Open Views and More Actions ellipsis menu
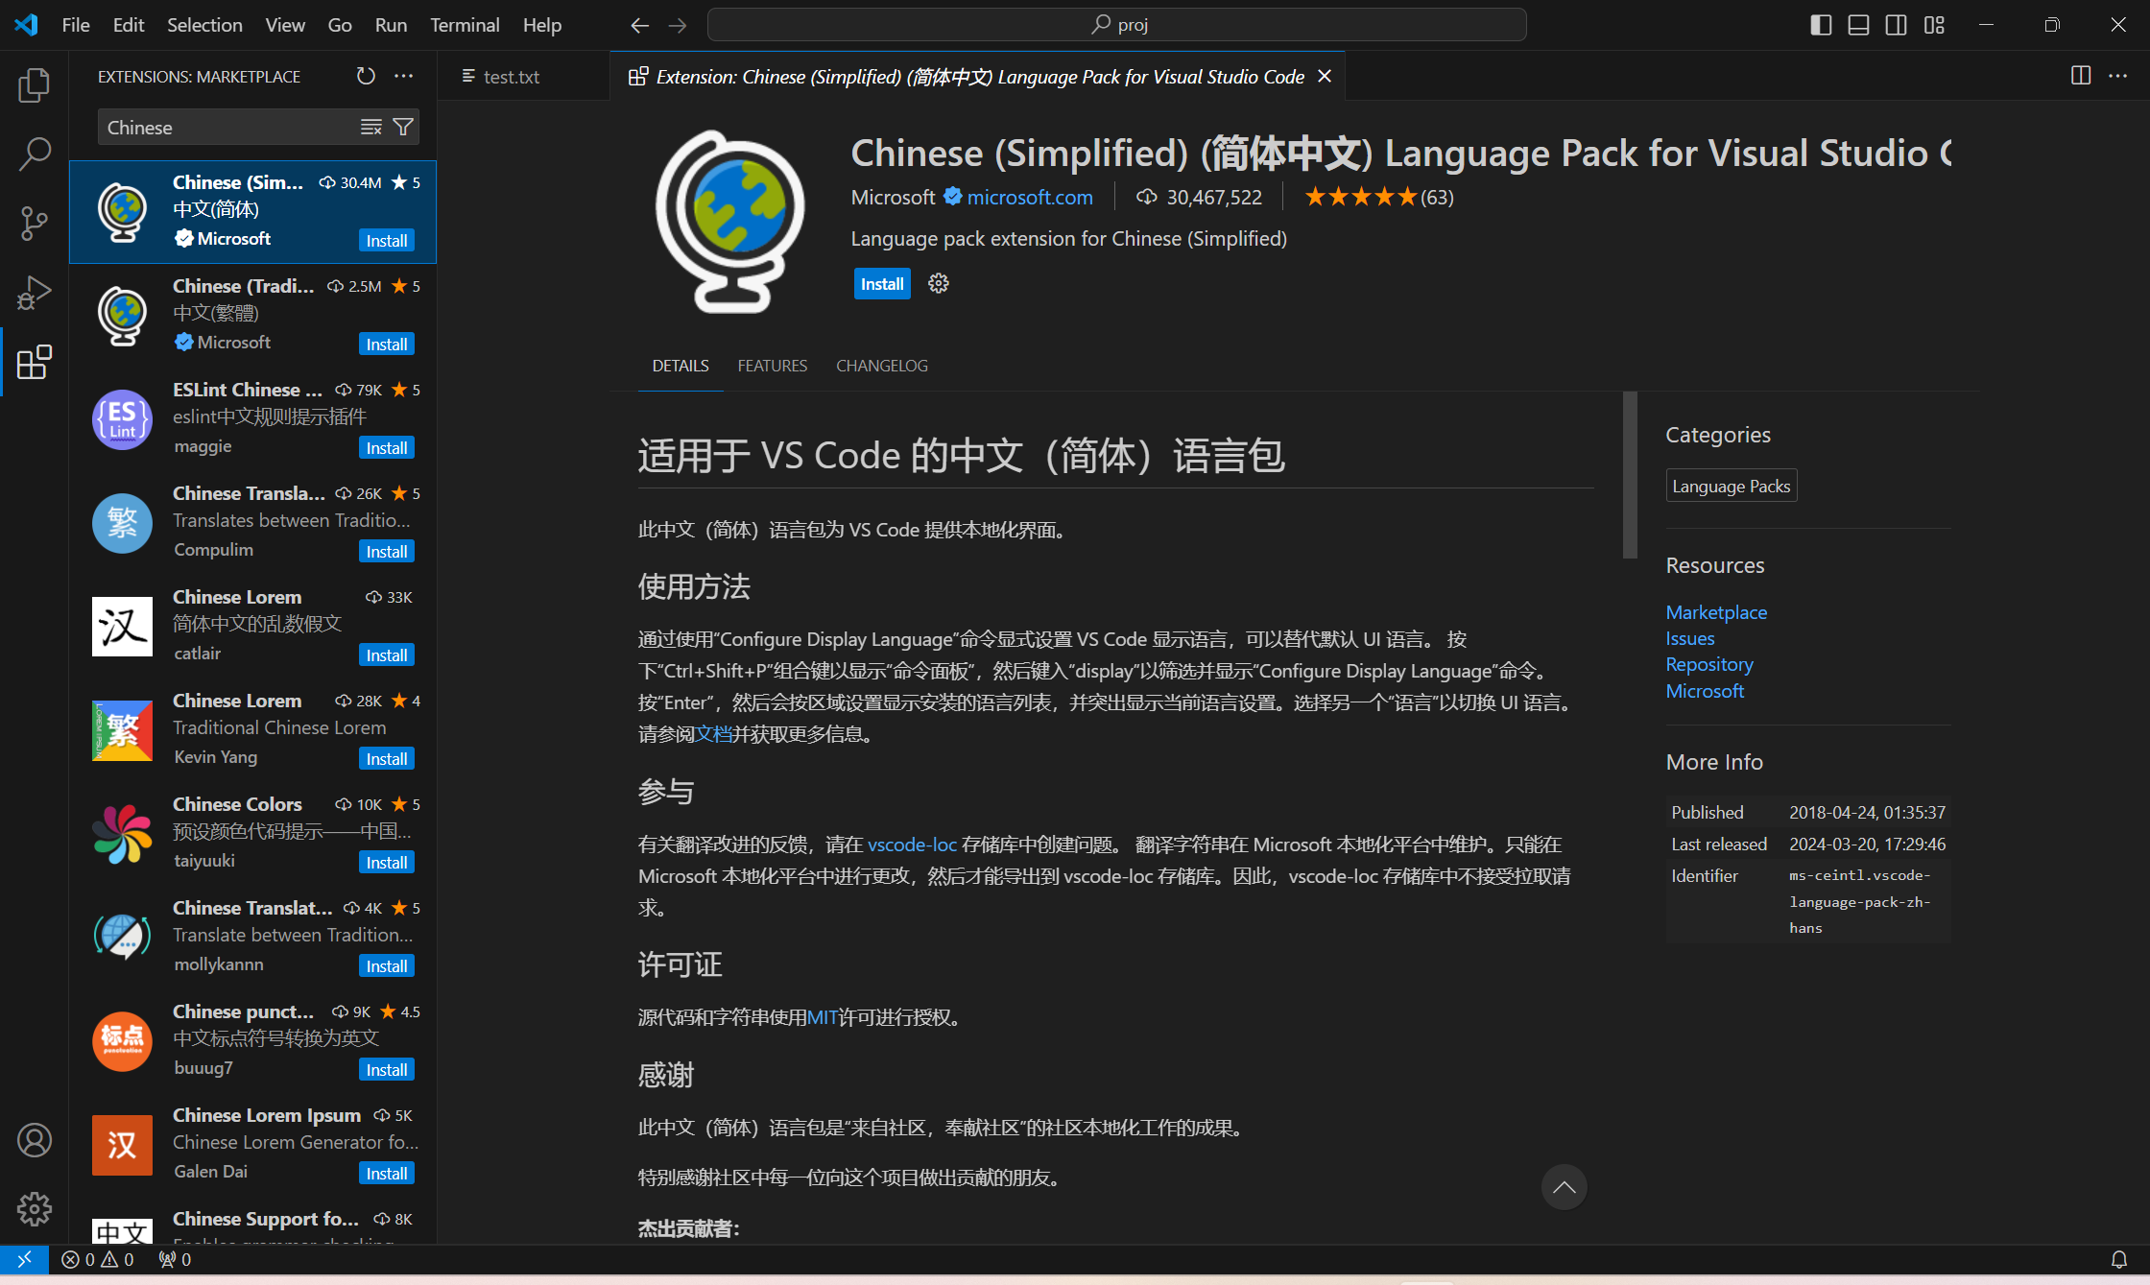 point(404,76)
